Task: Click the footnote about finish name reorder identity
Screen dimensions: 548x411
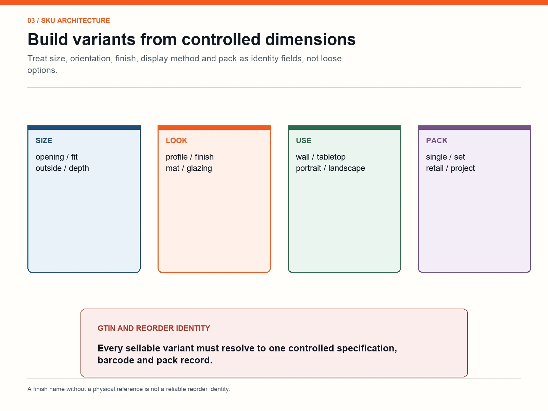Action: 129,389
